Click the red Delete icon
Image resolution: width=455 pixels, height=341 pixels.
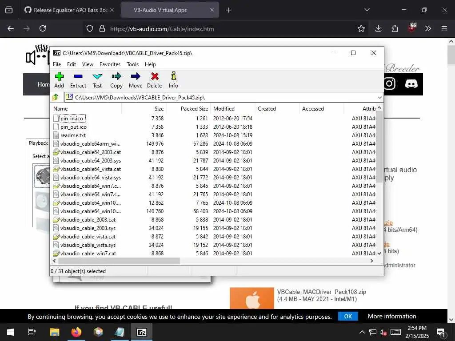154,80
